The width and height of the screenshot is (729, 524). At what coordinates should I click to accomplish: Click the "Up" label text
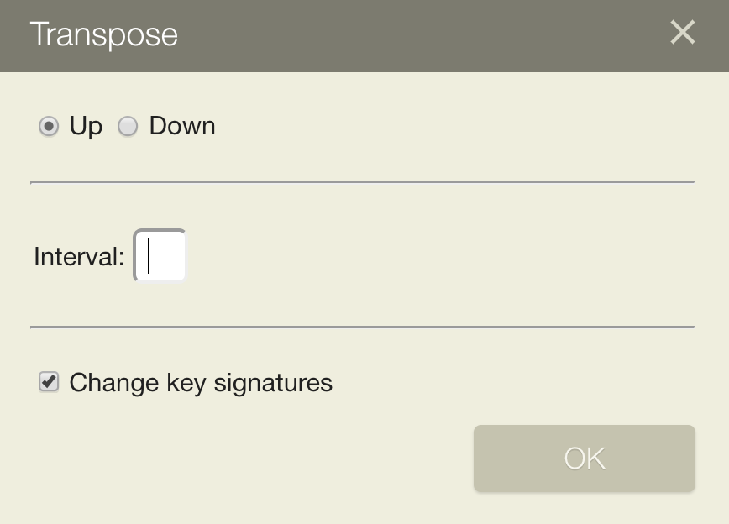(x=86, y=126)
